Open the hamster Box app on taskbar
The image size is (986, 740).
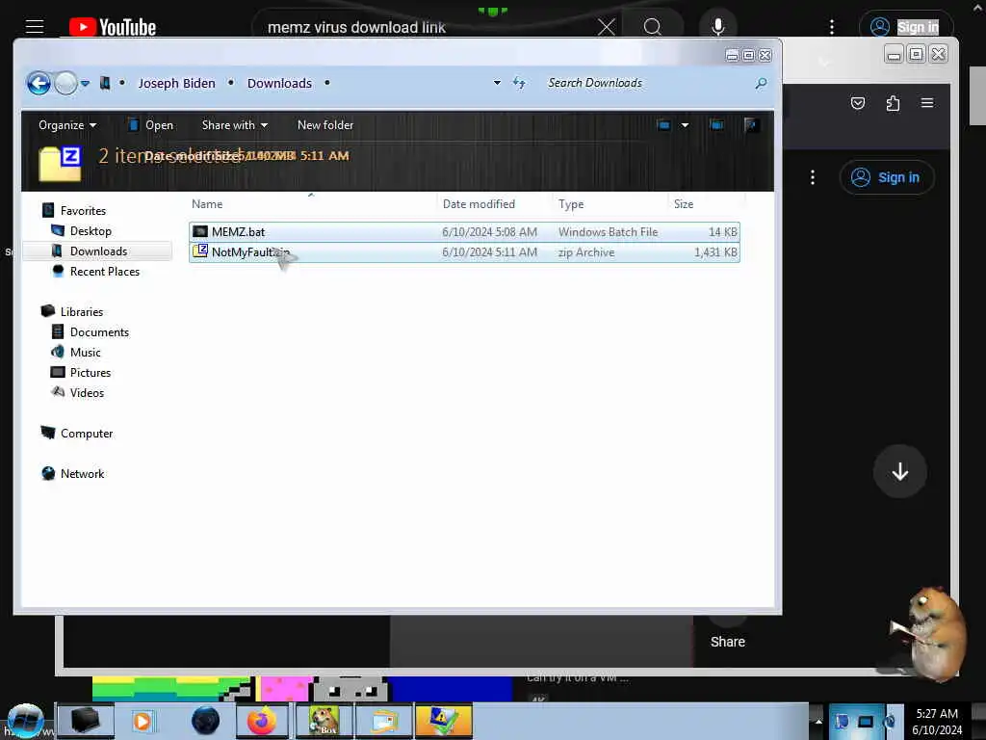[323, 721]
